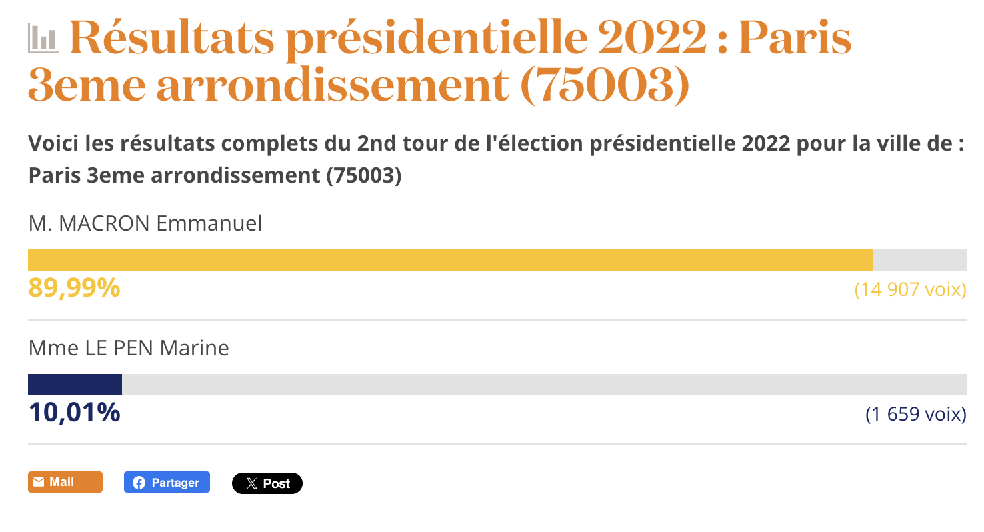Click the yellow Macron progress bar
Screen dimensions: 984x532
450,260
